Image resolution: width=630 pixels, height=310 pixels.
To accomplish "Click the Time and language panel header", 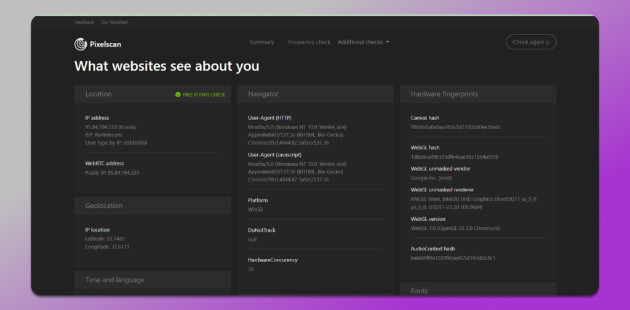I will [115, 280].
